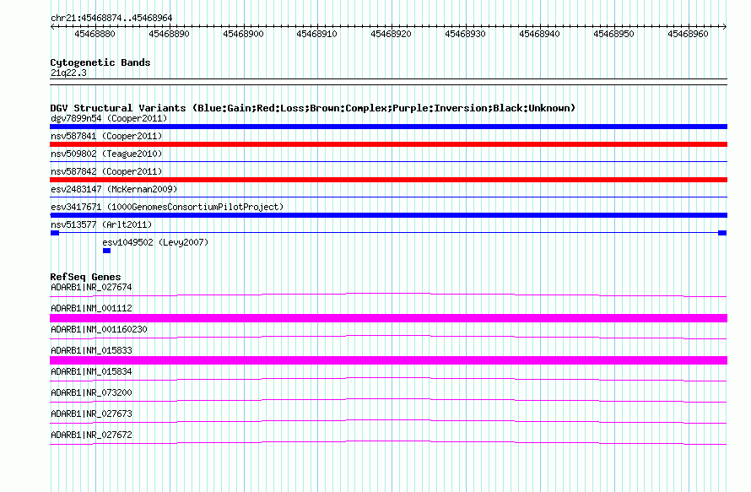Select ruler position 45468950

tap(613, 34)
